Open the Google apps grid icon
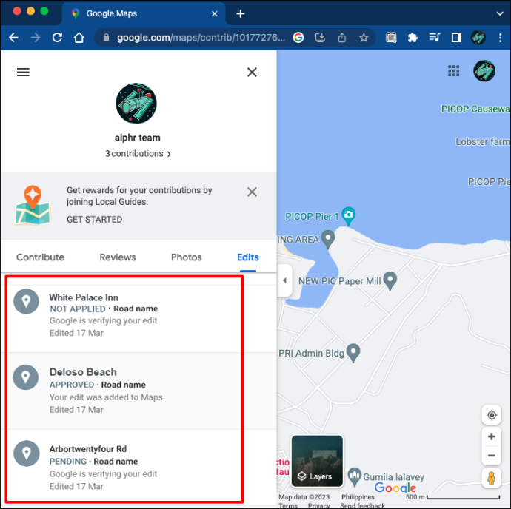 [x=454, y=71]
